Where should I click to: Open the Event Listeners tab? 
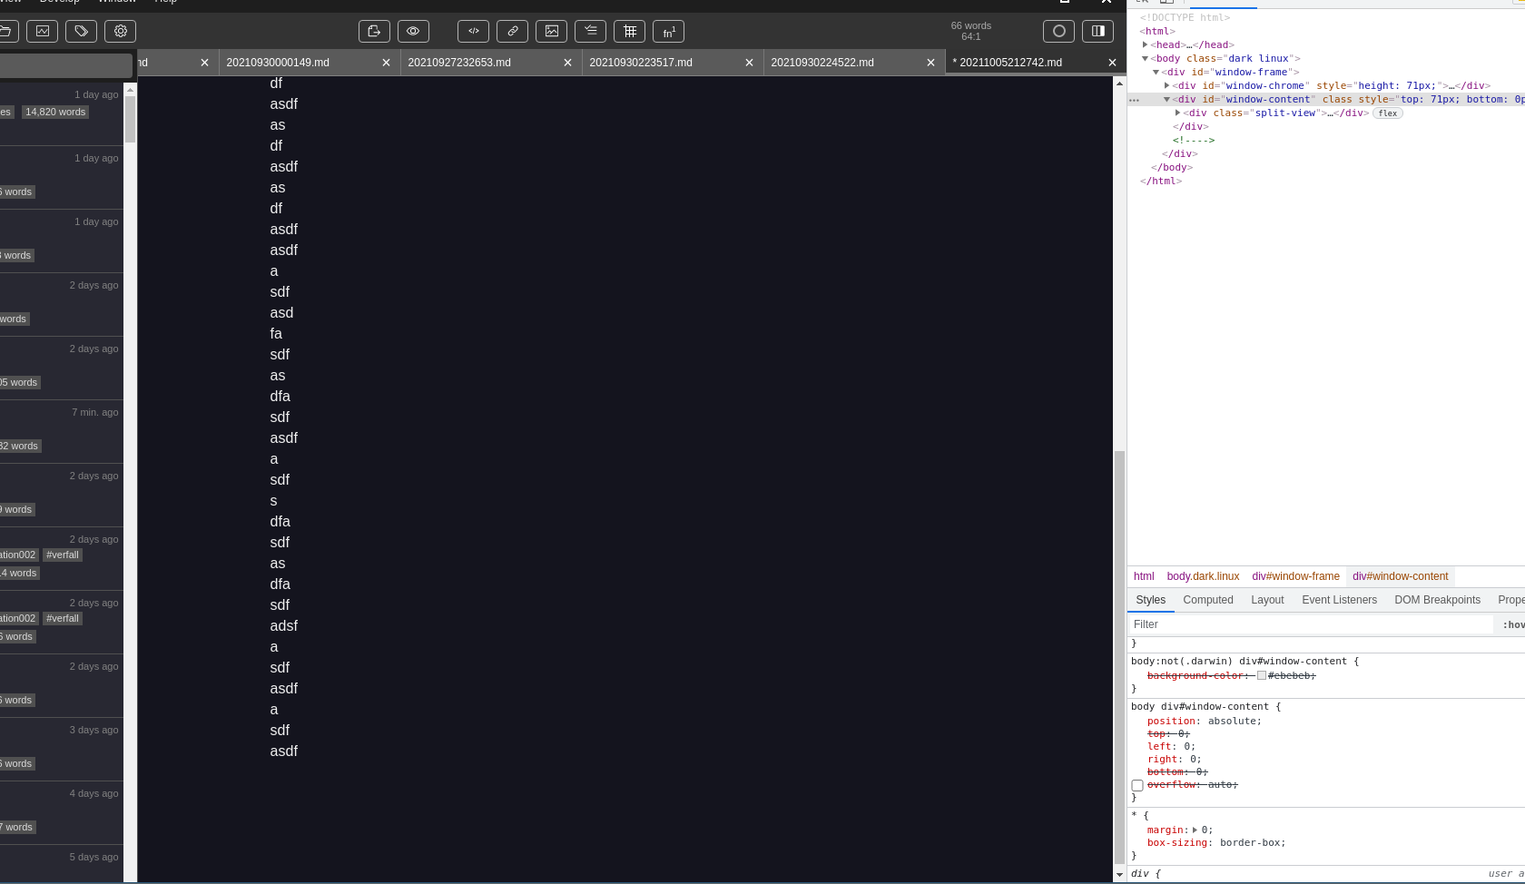[1339, 600]
